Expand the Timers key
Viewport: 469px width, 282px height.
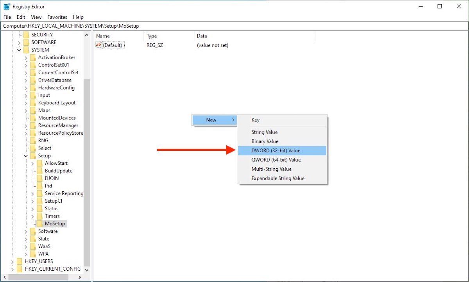33,216
